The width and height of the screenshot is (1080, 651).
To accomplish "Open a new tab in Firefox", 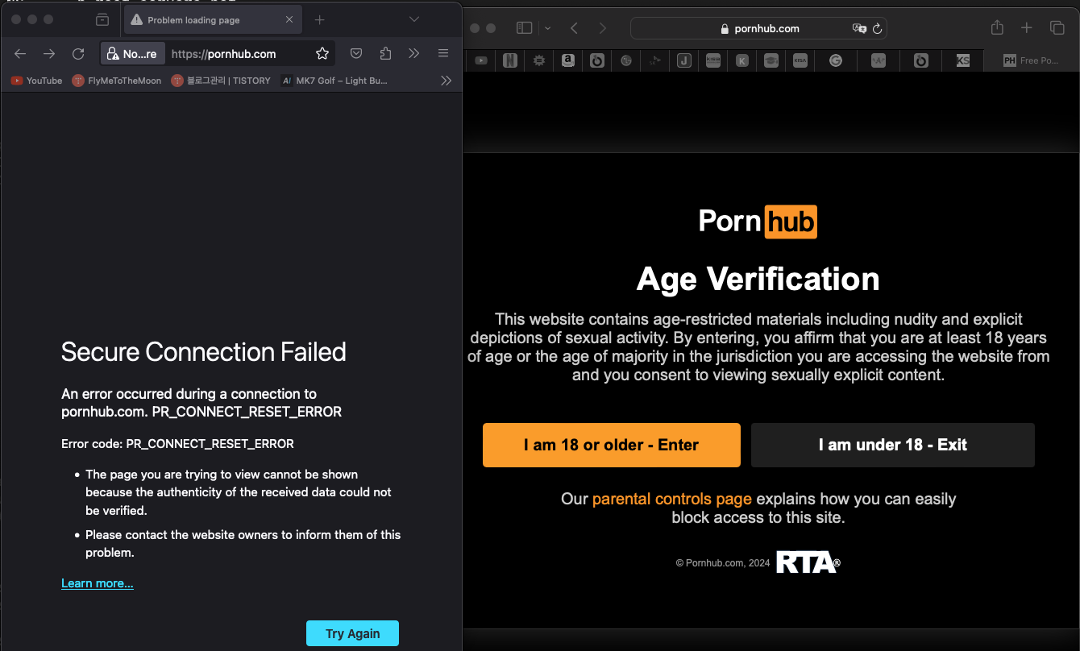I will tap(319, 19).
